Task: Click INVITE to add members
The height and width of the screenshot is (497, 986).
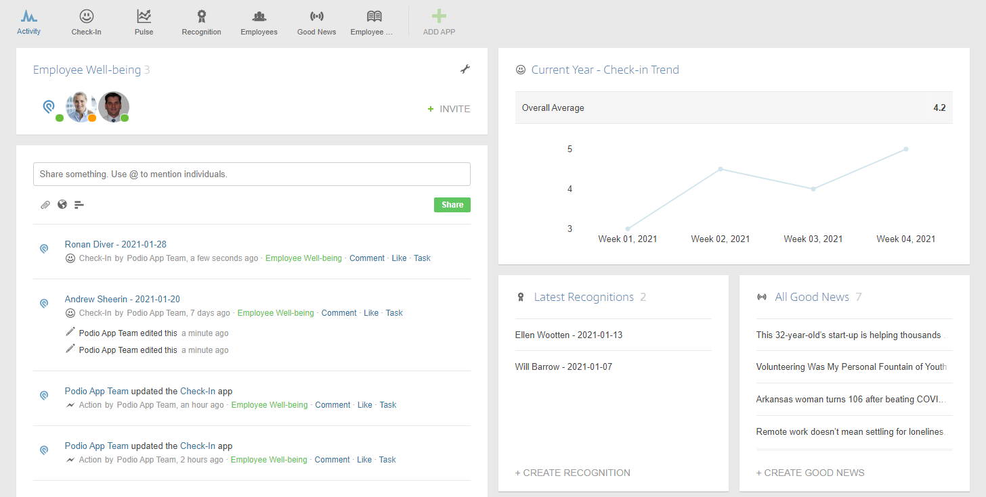Action: (448, 109)
